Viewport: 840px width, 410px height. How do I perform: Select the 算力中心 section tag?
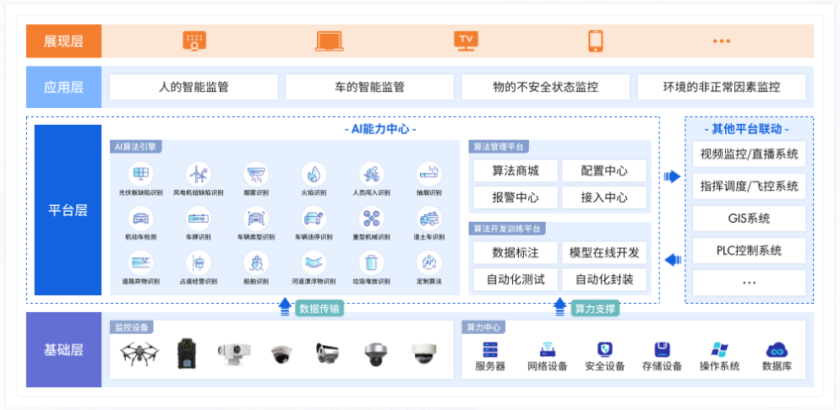pos(483,326)
